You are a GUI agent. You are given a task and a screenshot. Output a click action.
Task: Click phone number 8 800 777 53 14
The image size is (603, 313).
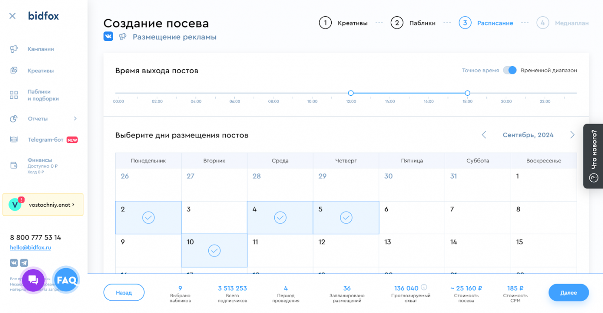pyautogui.click(x=36, y=237)
